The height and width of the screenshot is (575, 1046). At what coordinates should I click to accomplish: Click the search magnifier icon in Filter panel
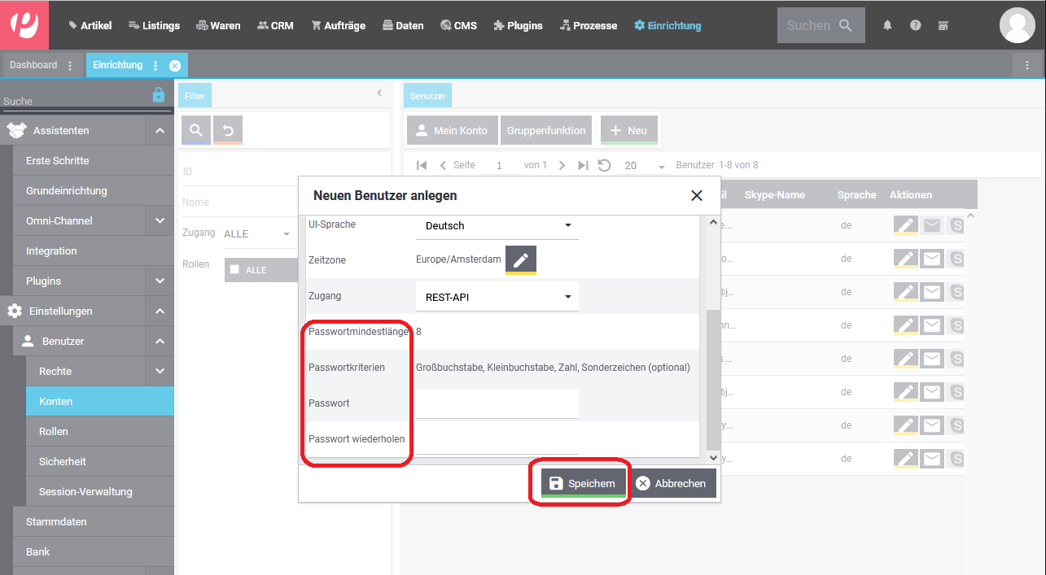pos(195,130)
